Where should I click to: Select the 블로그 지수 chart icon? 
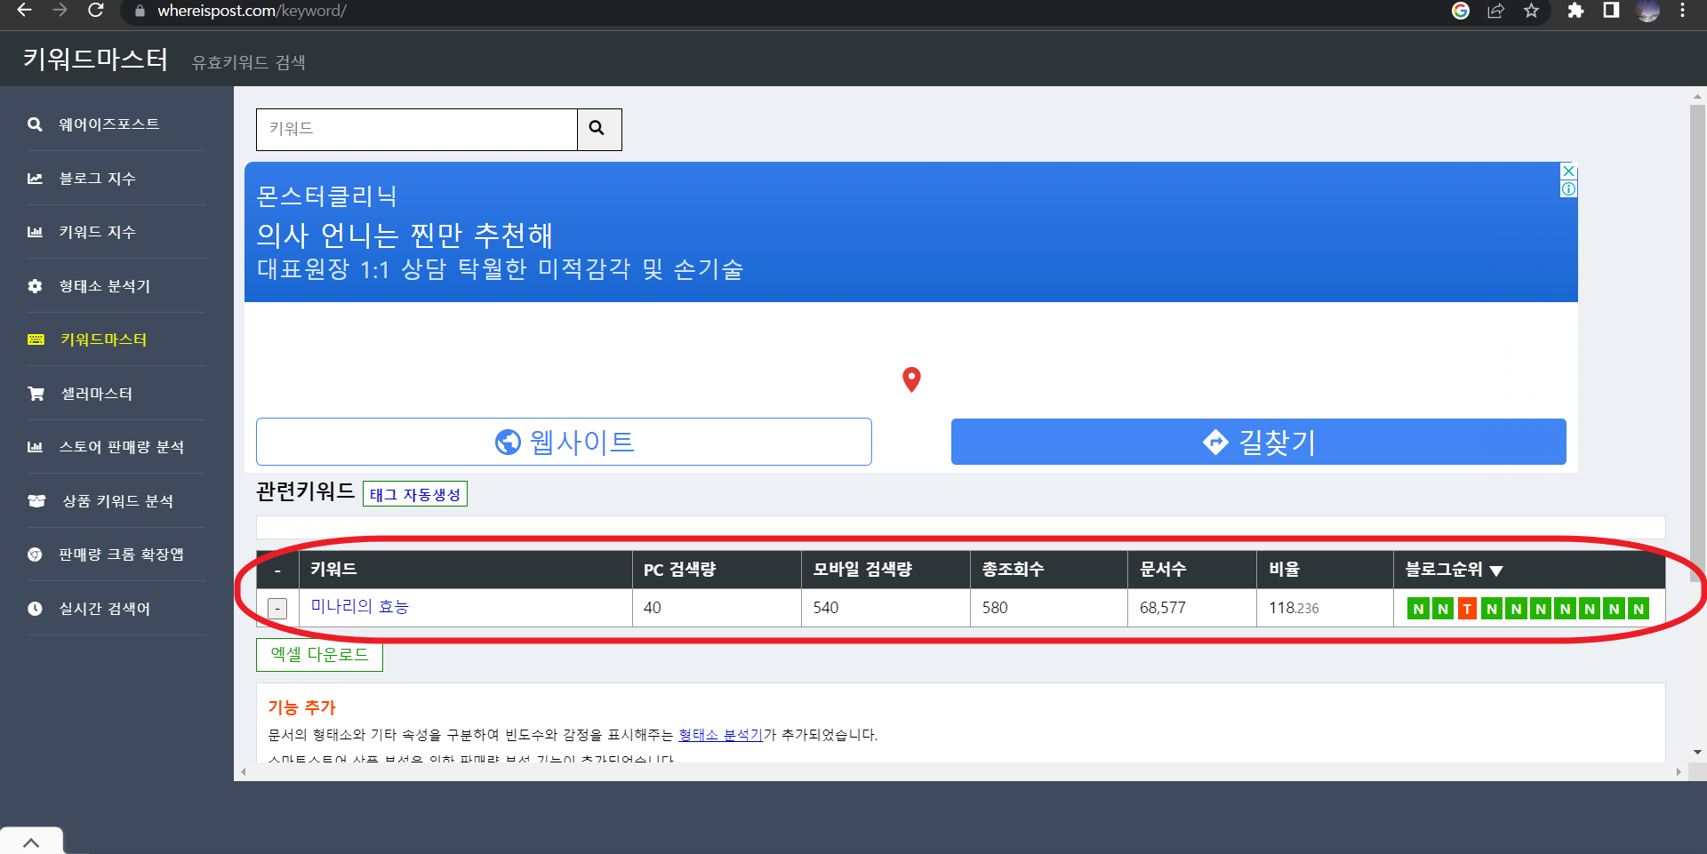[x=35, y=178]
